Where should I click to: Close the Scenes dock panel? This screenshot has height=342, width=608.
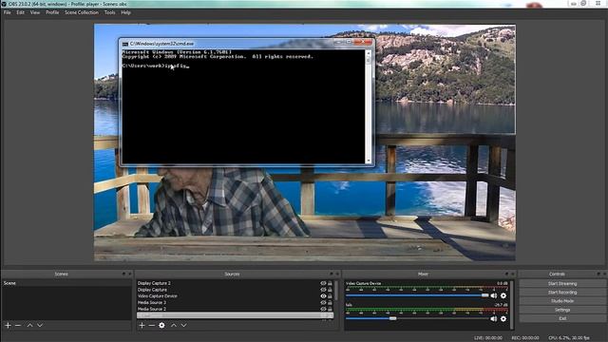click(x=130, y=274)
